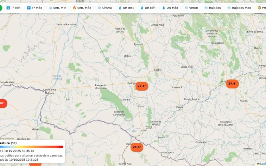Click the UR Inst droplet icon

point(120,8)
